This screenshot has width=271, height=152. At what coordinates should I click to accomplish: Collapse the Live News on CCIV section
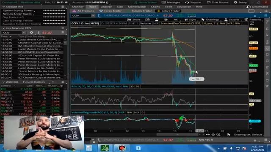pyautogui.click(x=3, y=28)
